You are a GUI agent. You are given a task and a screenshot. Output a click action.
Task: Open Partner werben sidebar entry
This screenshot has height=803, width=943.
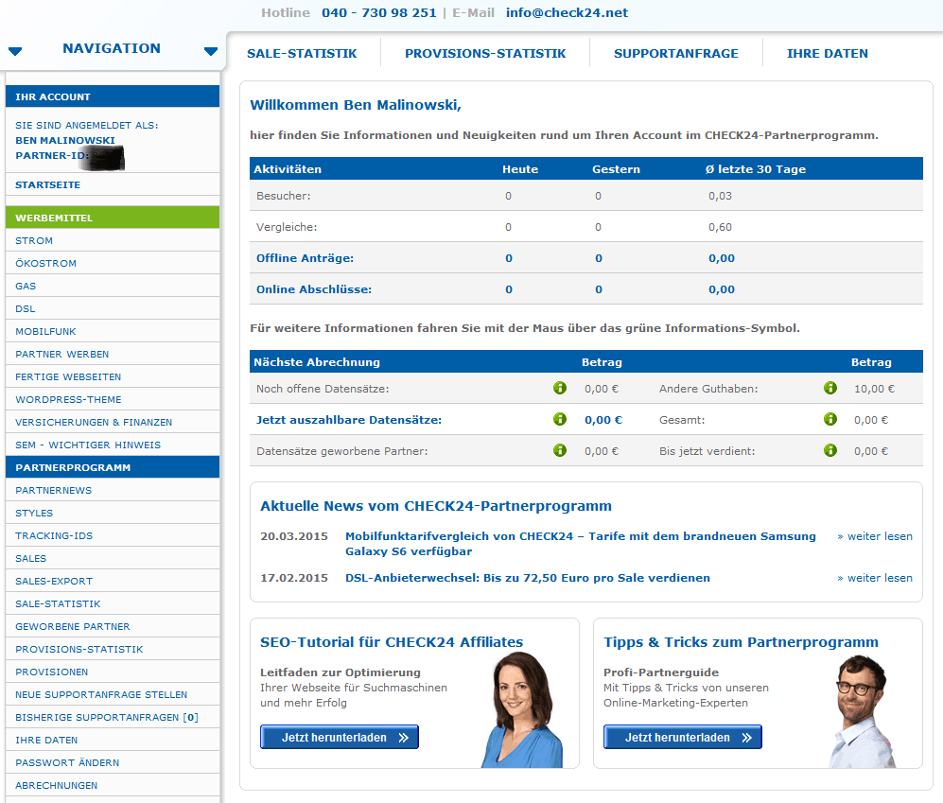[x=113, y=355]
